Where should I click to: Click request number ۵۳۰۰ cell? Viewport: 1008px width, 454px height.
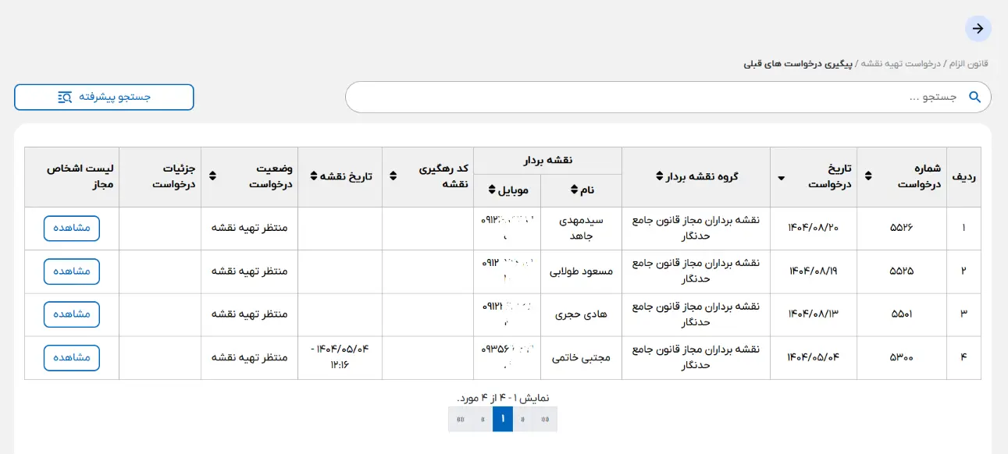tap(902, 357)
